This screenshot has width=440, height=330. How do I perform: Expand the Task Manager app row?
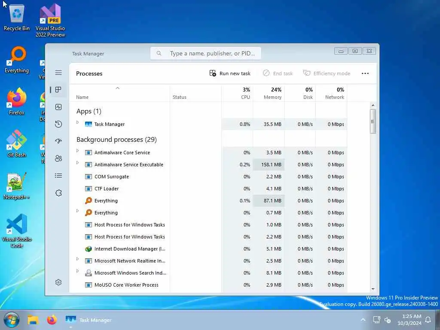[77, 122]
